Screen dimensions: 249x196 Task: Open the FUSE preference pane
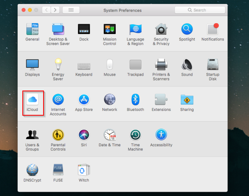click(58, 170)
